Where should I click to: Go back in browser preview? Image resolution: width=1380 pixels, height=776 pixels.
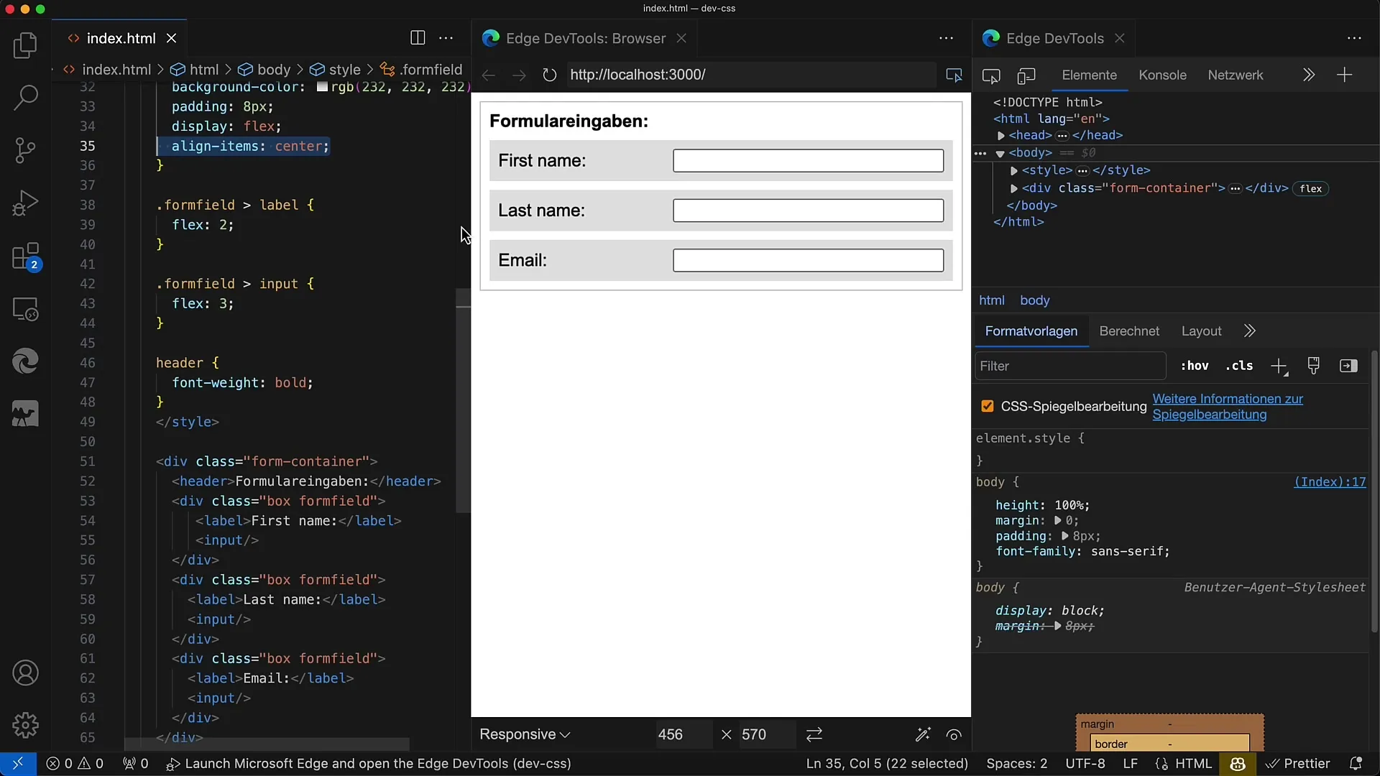coord(489,75)
